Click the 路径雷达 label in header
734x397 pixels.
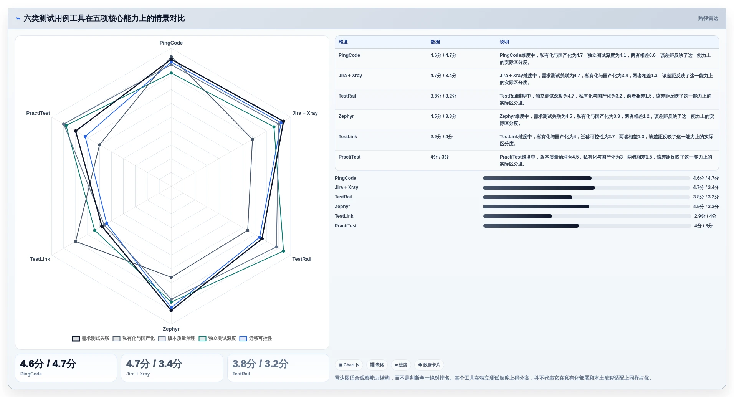tap(708, 18)
